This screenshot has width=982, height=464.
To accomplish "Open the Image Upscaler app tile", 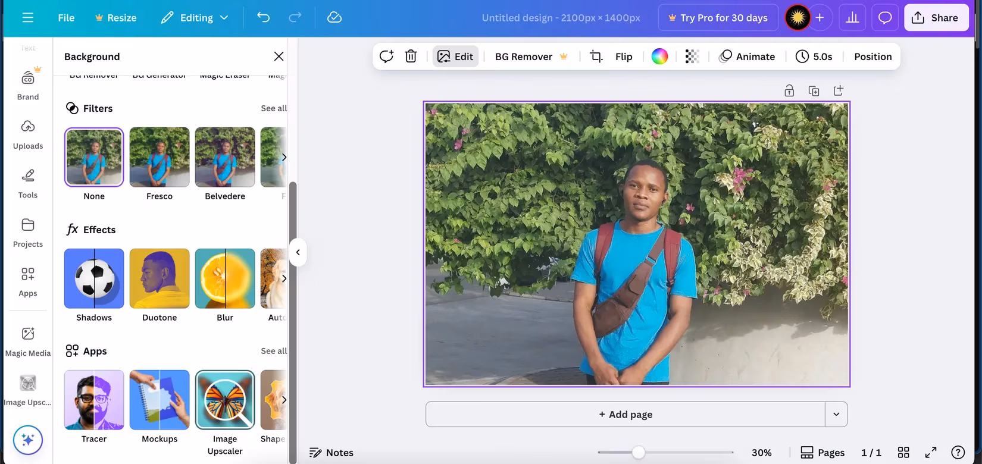I will 225,400.
